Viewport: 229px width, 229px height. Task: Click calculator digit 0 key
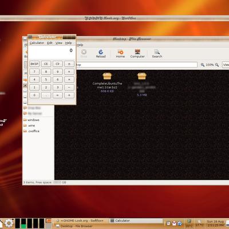(x=34, y=95)
